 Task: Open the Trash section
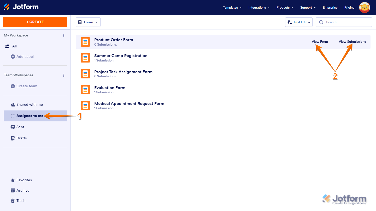13,200
